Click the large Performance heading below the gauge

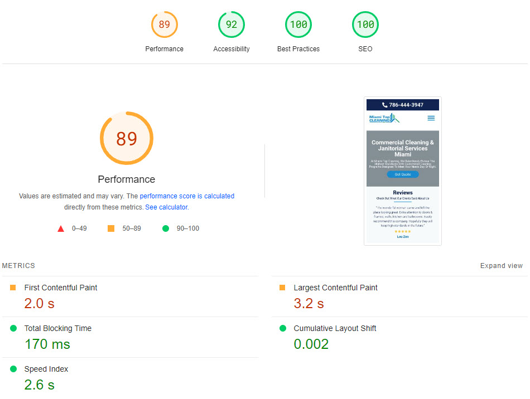pos(127,179)
